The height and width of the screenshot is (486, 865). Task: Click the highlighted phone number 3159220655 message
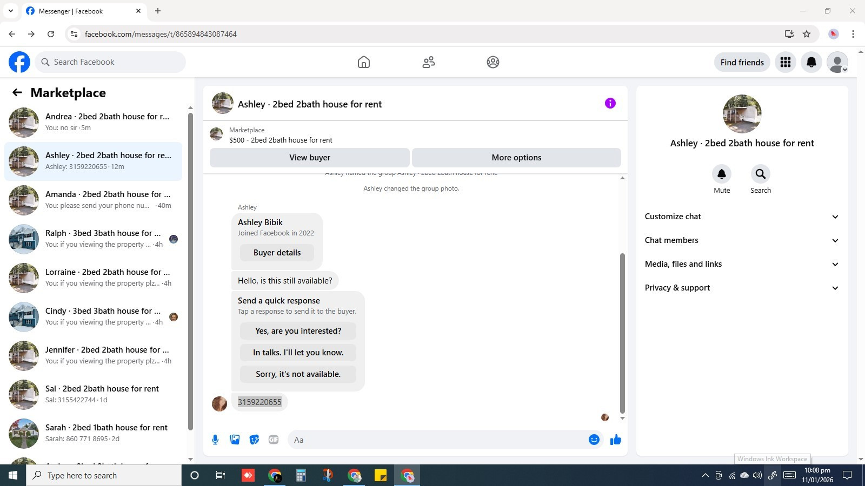[259, 402]
